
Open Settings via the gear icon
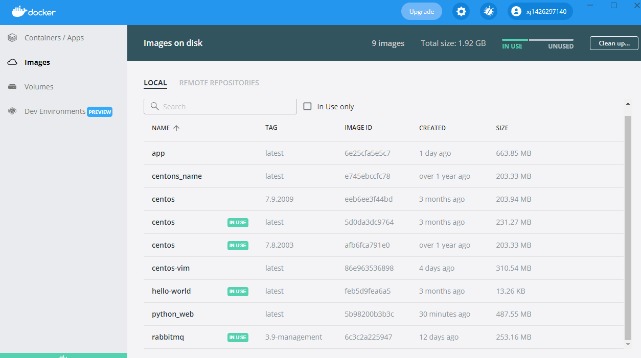point(461,11)
